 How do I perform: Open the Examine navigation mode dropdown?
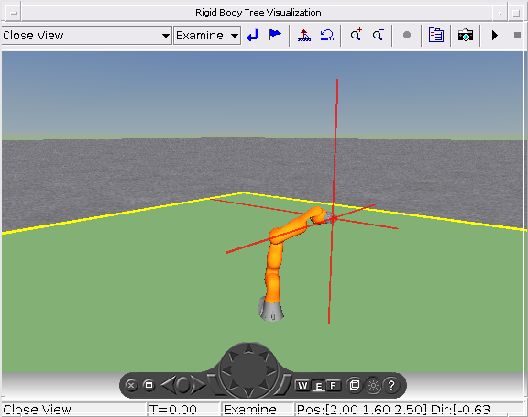pos(207,36)
